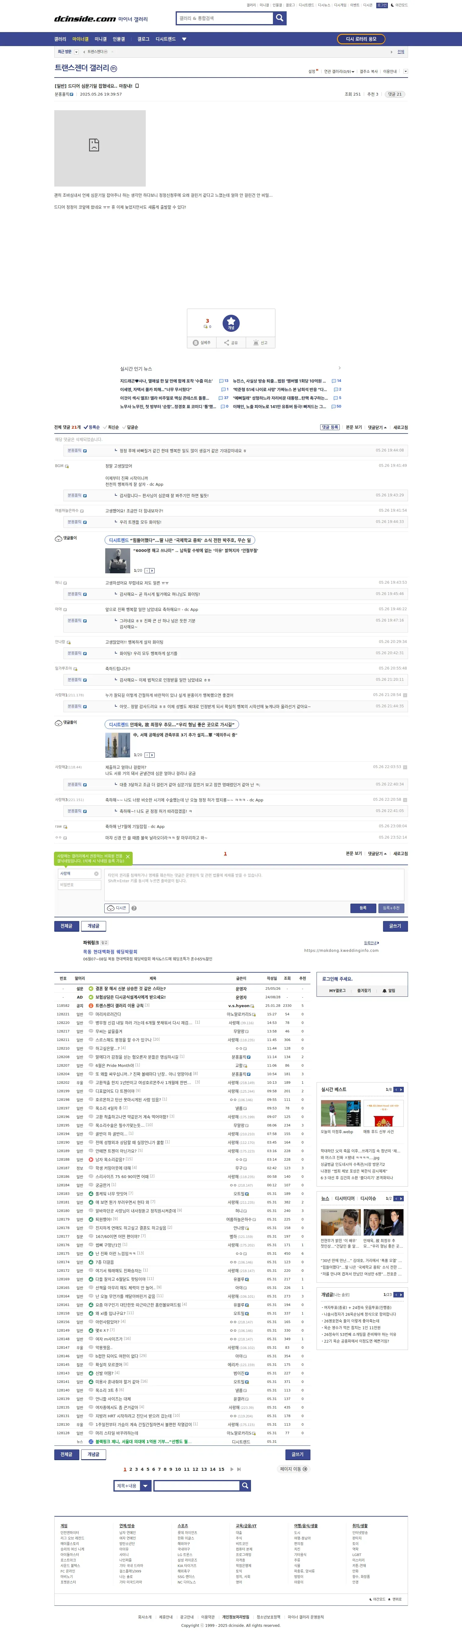Viewport: 462px width, 1643px height.
Task: Click the blue 등록 submit button
Action: pyautogui.click(x=363, y=908)
